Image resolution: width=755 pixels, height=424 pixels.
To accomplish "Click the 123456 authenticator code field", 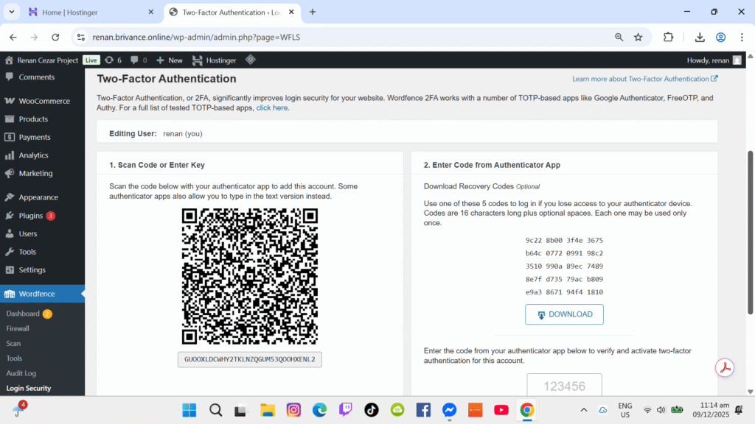I will [564, 386].
